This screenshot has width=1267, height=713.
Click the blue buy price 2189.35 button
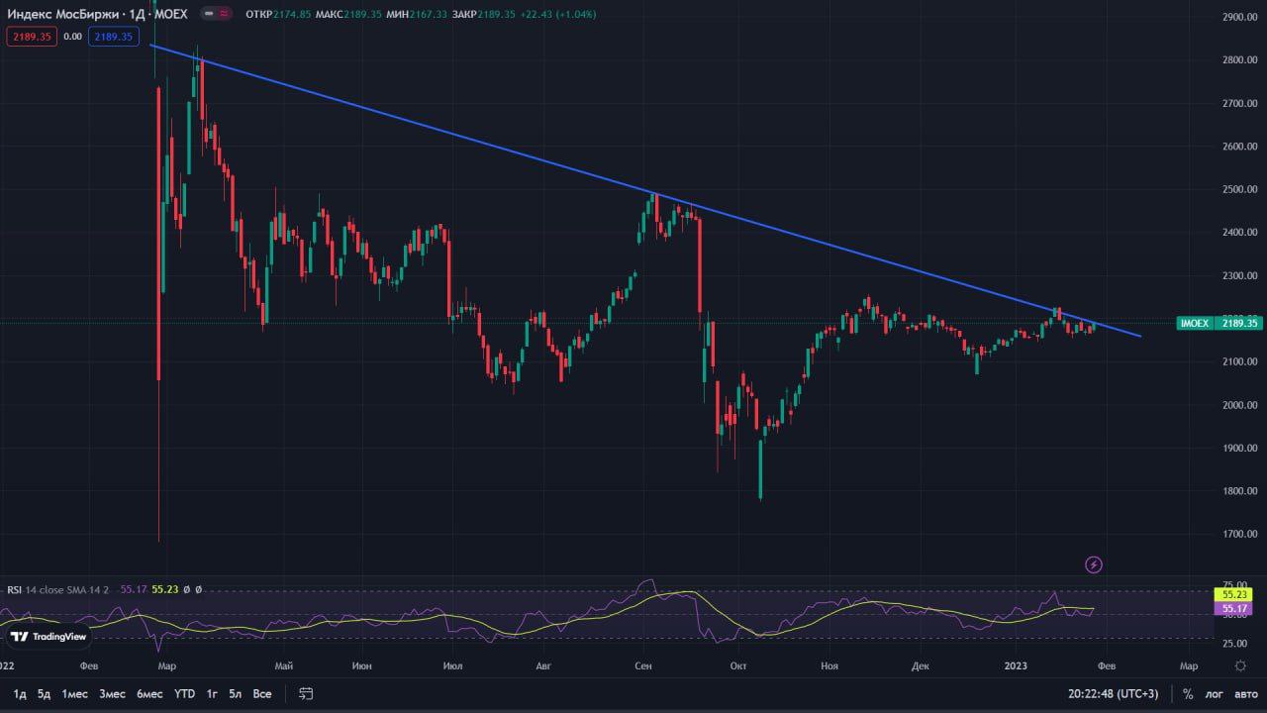[x=113, y=36]
